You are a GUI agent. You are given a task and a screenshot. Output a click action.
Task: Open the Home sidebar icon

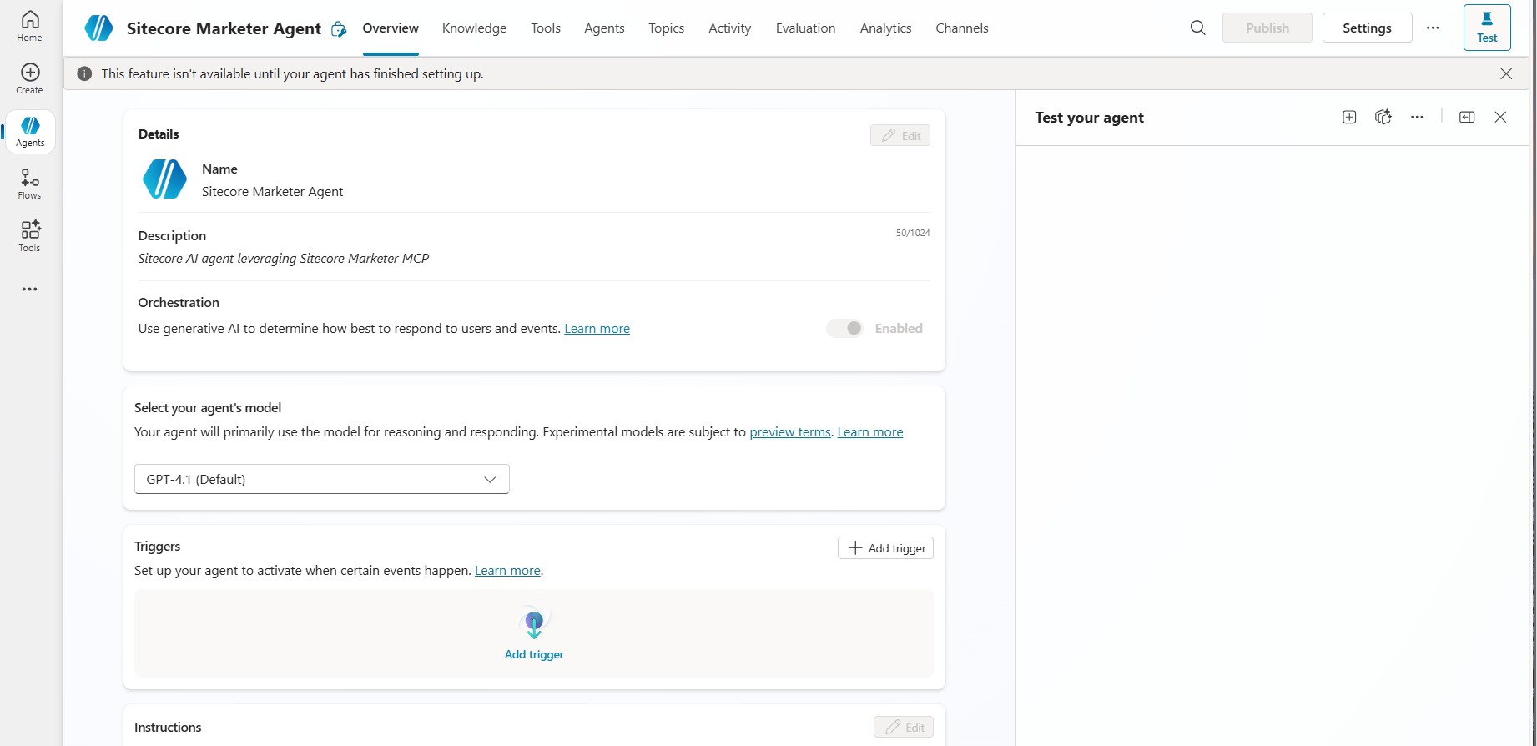pos(30,26)
